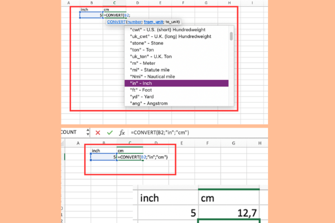Click enlarged result cell 12,7
Screen dimensions: 335x223
pos(229,212)
